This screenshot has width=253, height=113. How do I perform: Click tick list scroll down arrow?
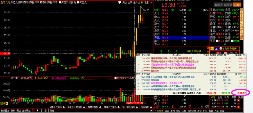pos(238,107)
